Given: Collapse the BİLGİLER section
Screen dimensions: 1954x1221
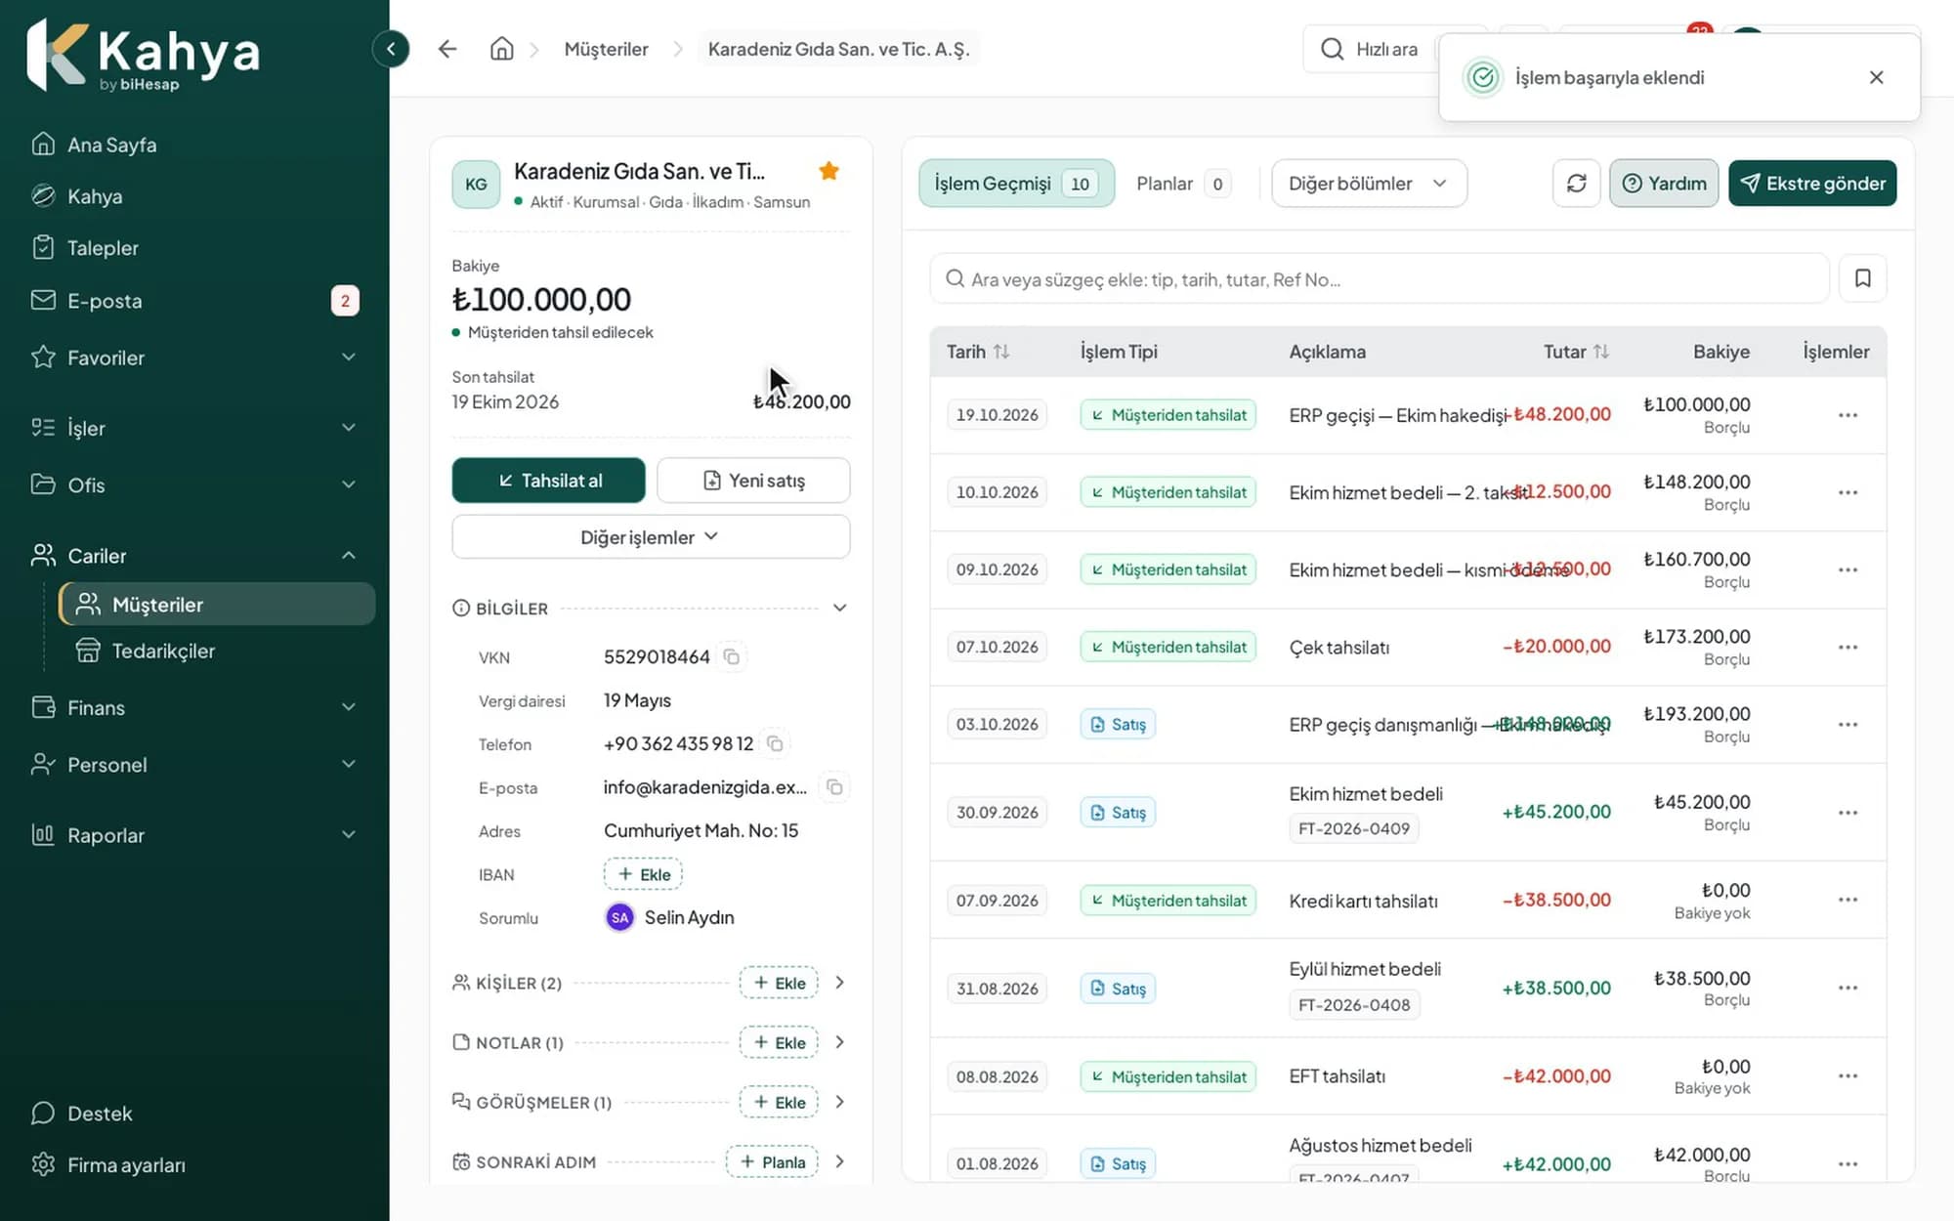Looking at the screenshot, I should pyautogui.click(x=839, y=608).
